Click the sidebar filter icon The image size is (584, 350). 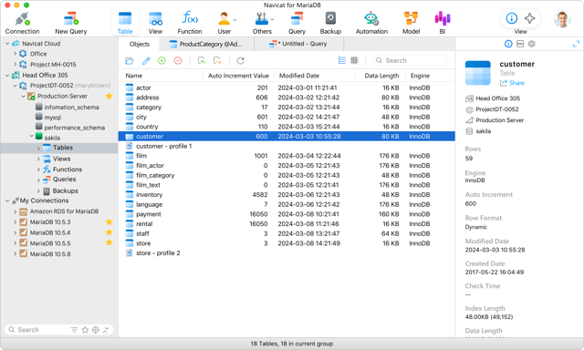click(x=75, y=330)
